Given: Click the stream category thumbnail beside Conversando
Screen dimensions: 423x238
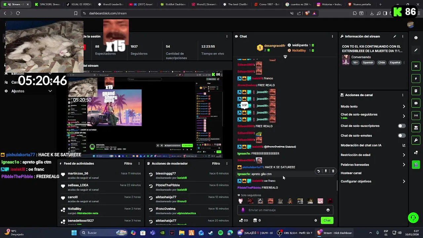Looking at the screenshot, I should click(x=346, y=60).
